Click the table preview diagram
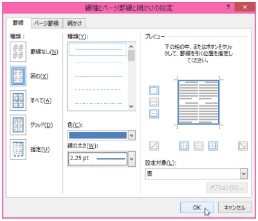The image size is (258, 221). (198, 102)
